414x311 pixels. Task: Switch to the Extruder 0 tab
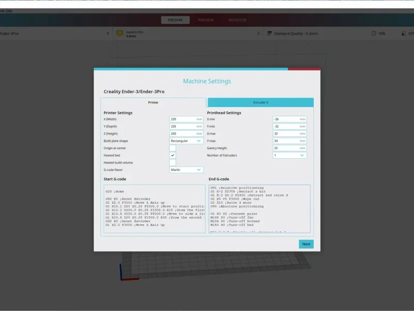tap(261, 102)
